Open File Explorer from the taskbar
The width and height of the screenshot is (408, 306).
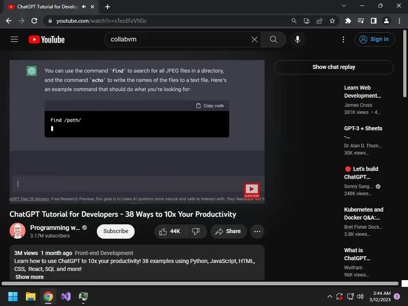[x=30, y=296]
